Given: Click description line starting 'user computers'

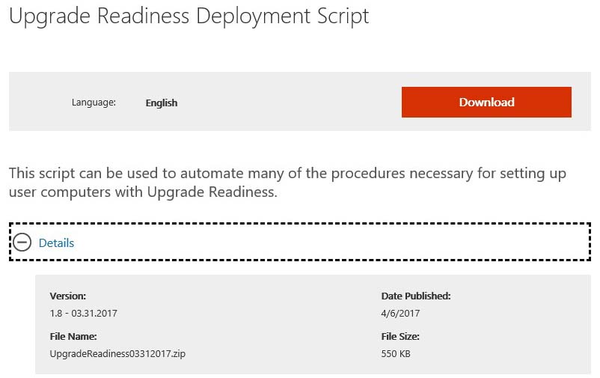Looking at the screenshot, I should (x=143, y=192).
